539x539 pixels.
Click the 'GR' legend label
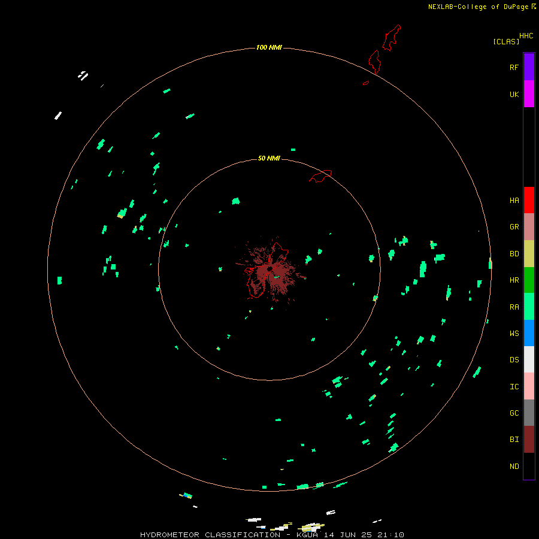coord(514,227)
